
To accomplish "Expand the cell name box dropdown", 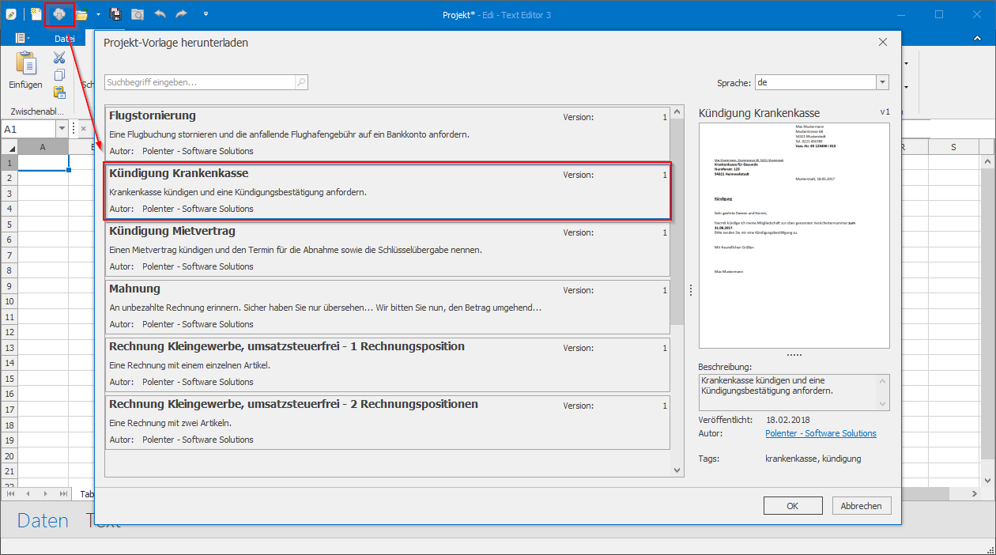I will pos(61,128).
